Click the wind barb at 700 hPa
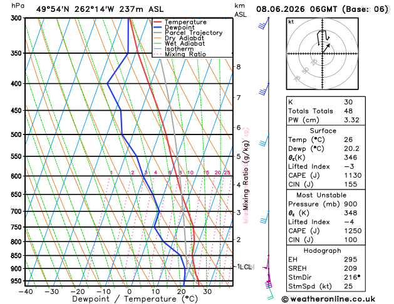394x304 pixels. 264,217
